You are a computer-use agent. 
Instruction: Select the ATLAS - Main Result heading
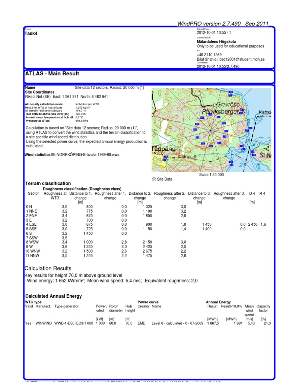(x=52, y=74)
